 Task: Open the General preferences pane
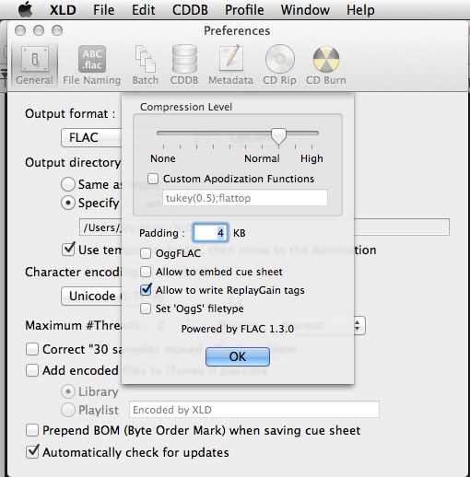tap(34, 65)
